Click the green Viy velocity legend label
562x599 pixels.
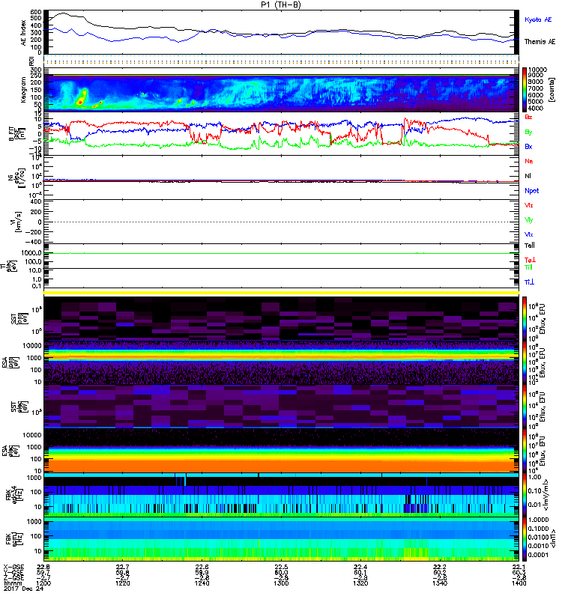click(529, 219)
